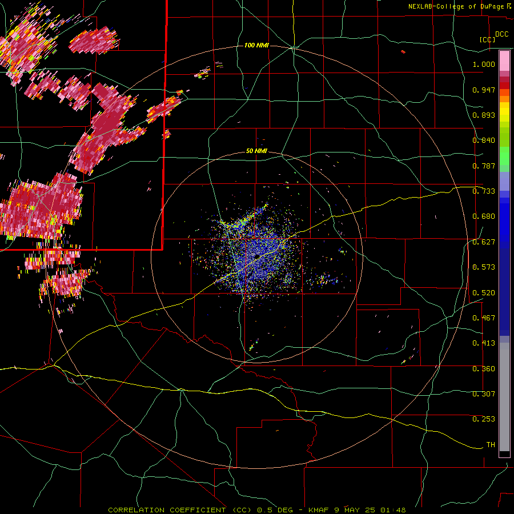Click the light pink top color bar segment
Screen dimensions: 514x514
504,61
